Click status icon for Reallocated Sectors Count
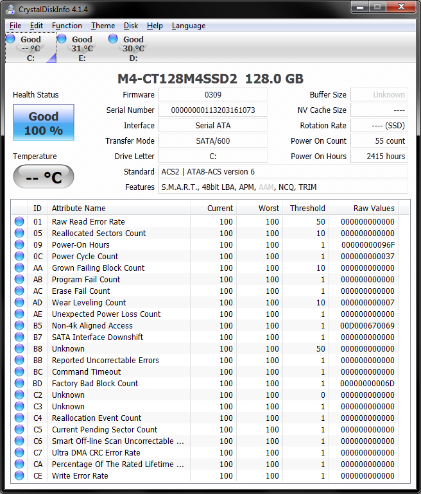The height and width of the screenshot is (494, 421). coord(19,233)
